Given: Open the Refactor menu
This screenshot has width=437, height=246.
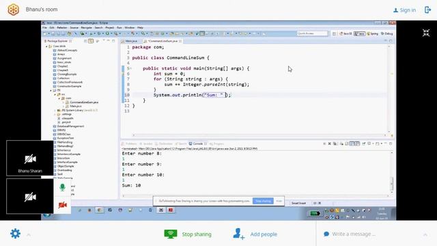Looking at the screenshot, I should [x=62, y=27].
